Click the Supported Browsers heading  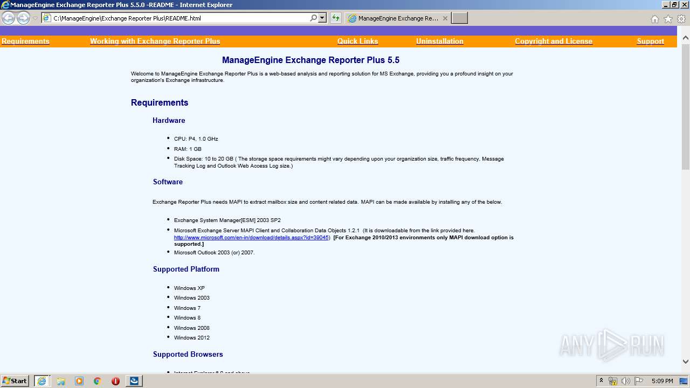click(188, 355)
